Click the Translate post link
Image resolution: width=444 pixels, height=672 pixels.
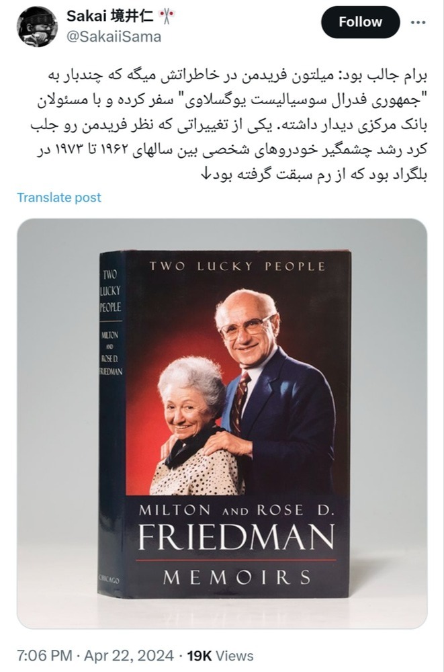[59, 198]
